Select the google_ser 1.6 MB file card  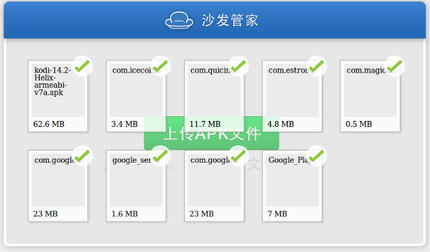click(136, 186)
